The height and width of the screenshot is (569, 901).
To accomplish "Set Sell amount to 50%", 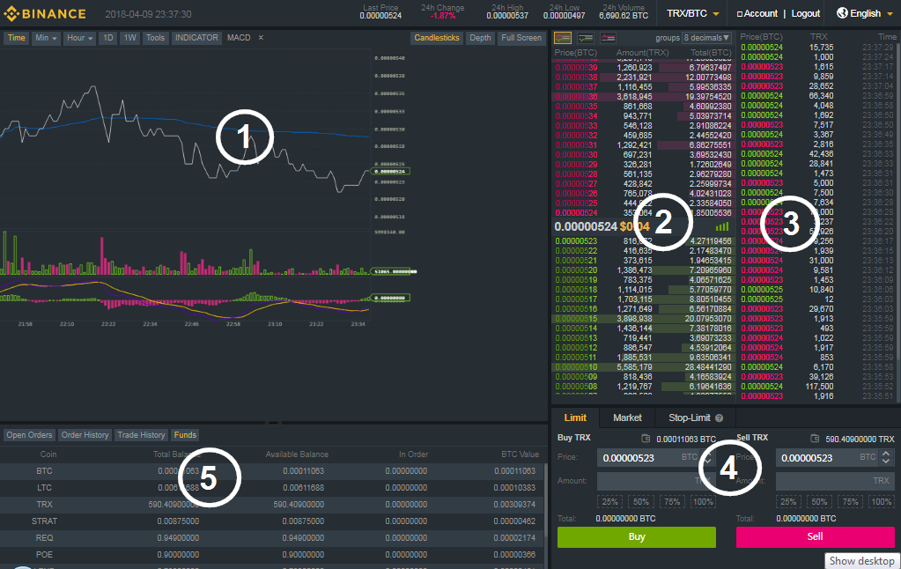I will [819, 502].
